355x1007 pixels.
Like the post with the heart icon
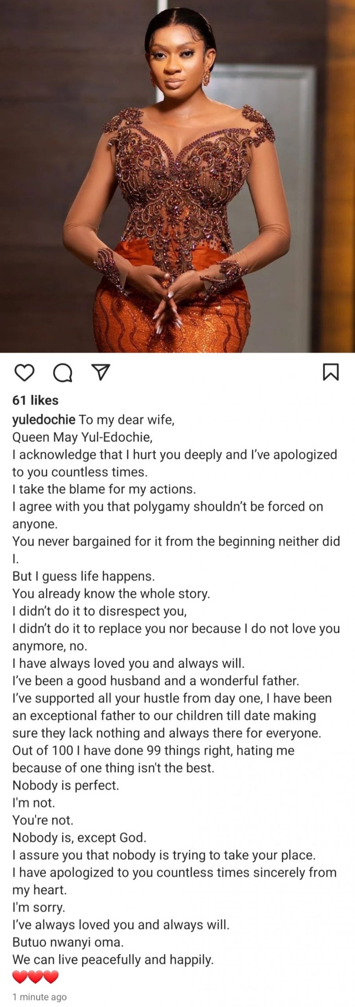click(x=24, y=372)
